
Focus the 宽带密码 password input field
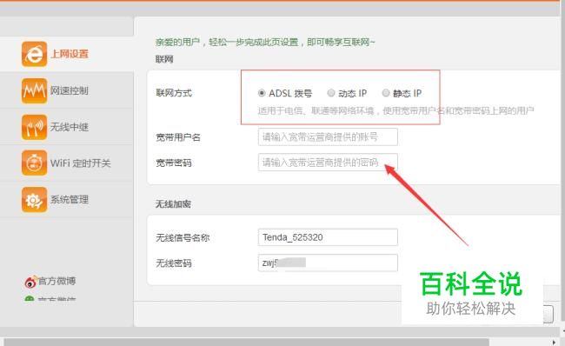tap(328, 163)
